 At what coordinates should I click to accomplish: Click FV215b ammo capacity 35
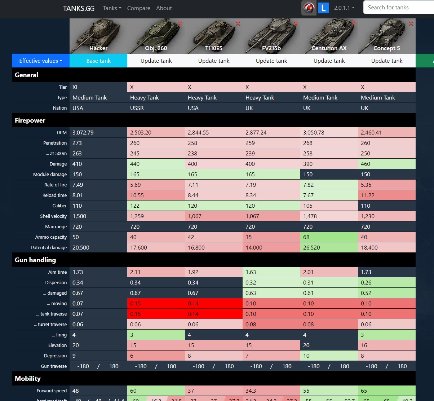(271, 237)
